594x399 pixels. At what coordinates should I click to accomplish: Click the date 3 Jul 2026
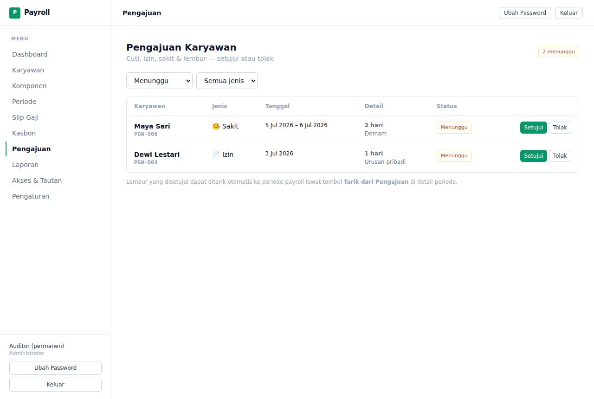(x=279, y=154)
